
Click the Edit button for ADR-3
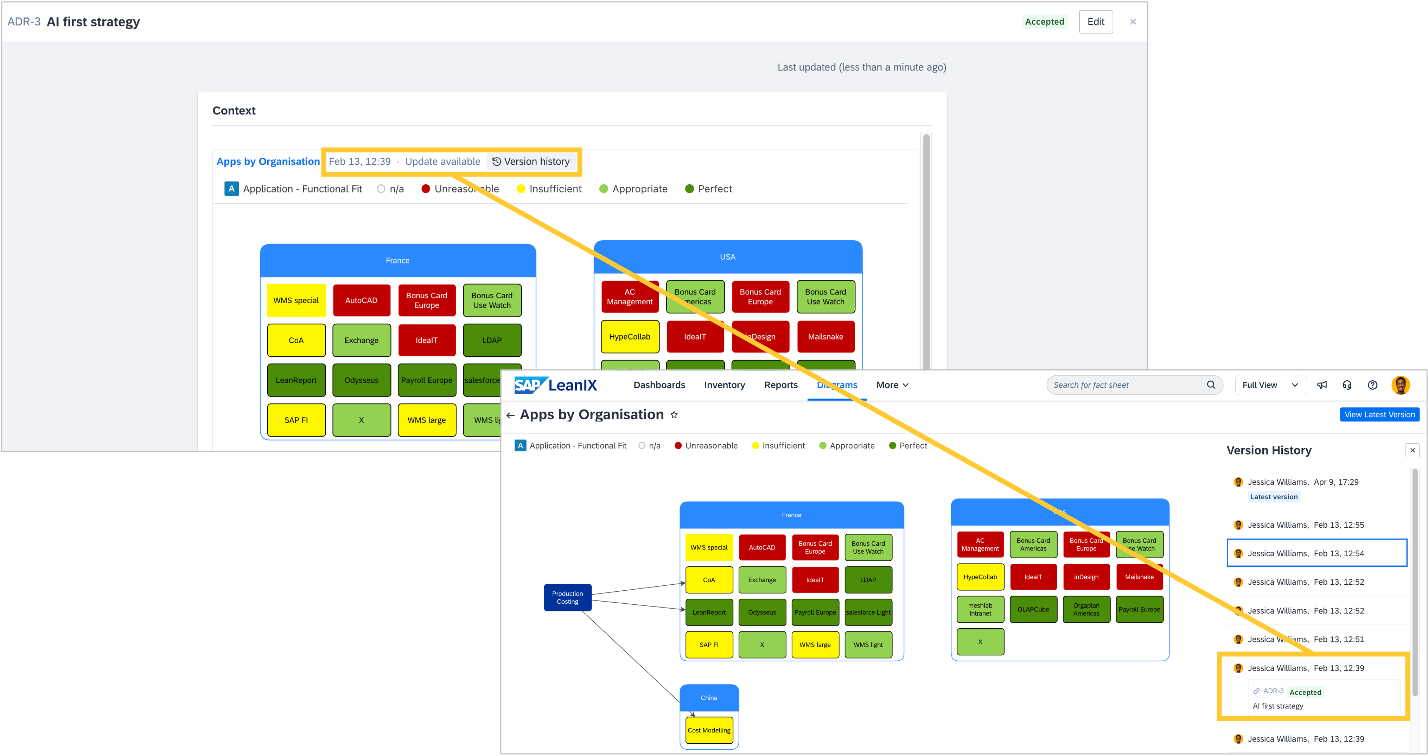pos(1095,21)
